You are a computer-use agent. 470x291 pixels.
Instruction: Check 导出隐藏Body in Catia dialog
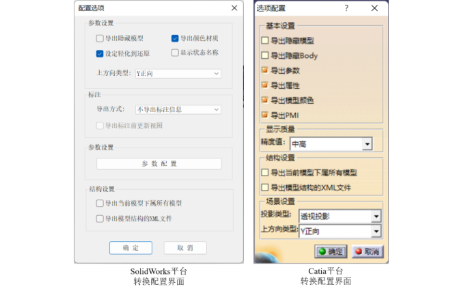click(x=265, y=55)
